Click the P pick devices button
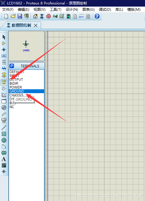145x201 pixels. point(12,66)
